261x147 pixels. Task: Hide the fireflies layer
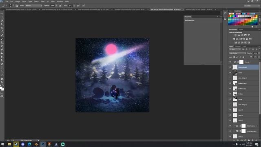230,94
